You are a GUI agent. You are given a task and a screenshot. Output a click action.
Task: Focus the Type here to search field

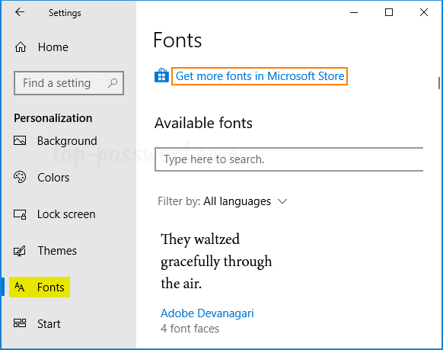(288, 159)
